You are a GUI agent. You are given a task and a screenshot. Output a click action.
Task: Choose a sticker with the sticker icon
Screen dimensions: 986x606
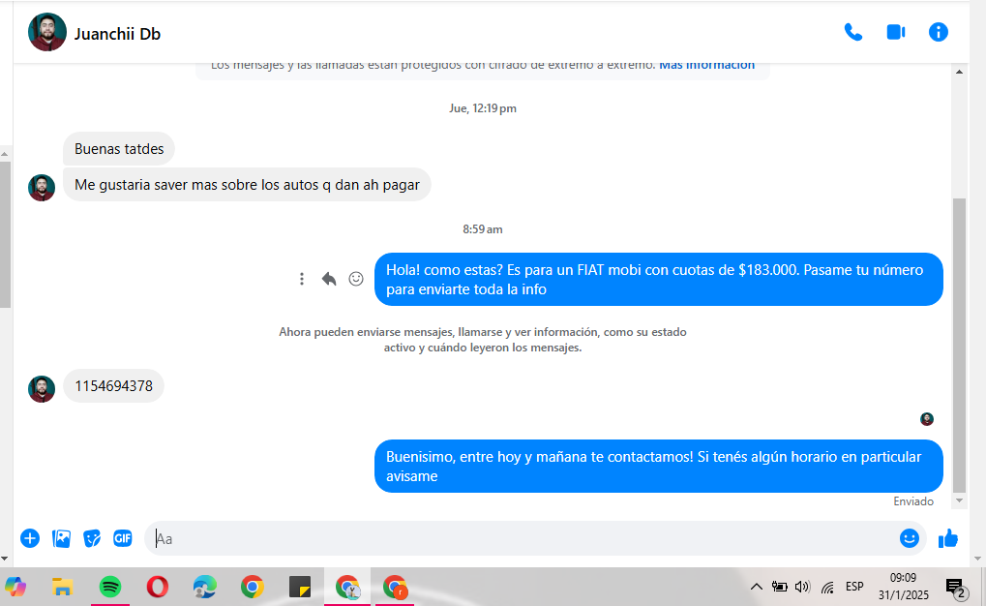92,538
